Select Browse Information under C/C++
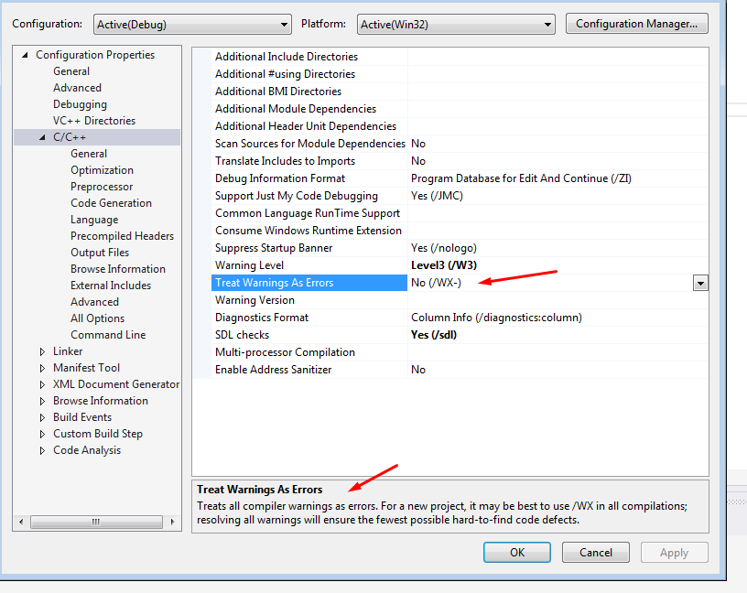747x593 pixels. pos(118,269)
